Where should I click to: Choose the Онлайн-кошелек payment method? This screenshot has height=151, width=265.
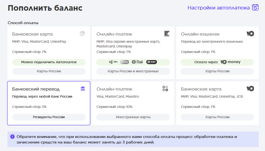[x=217, y=53]
